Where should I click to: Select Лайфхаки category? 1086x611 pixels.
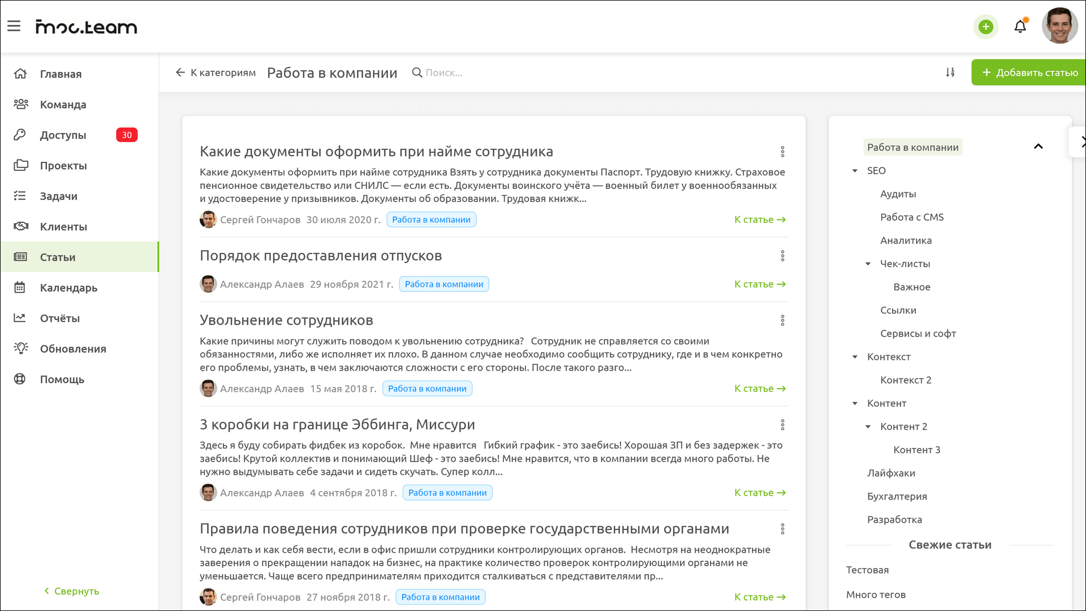coord(891,473)
